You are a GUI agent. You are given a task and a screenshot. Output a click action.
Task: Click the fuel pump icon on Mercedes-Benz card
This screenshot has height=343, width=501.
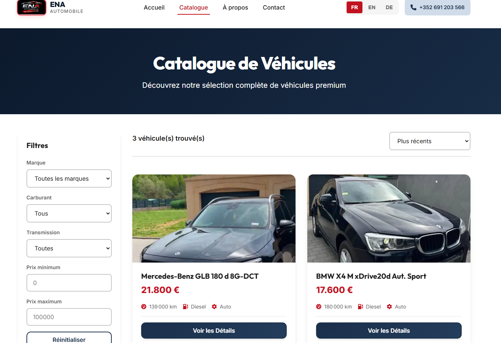point(186,307)
